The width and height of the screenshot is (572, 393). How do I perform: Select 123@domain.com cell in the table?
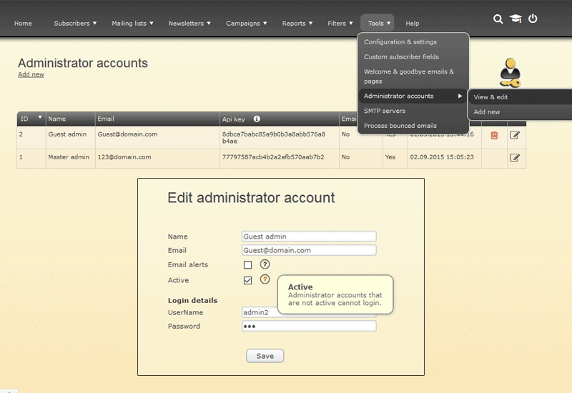124,157
